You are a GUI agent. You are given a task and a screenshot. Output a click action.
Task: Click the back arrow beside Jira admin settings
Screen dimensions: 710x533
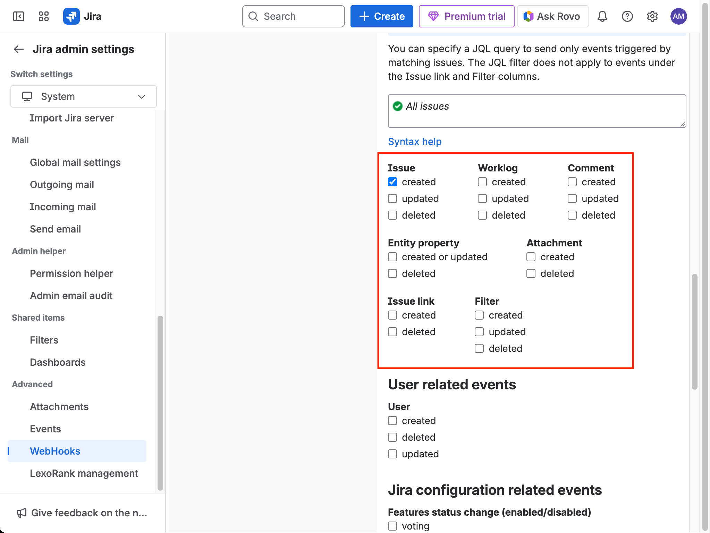[18, 49]
